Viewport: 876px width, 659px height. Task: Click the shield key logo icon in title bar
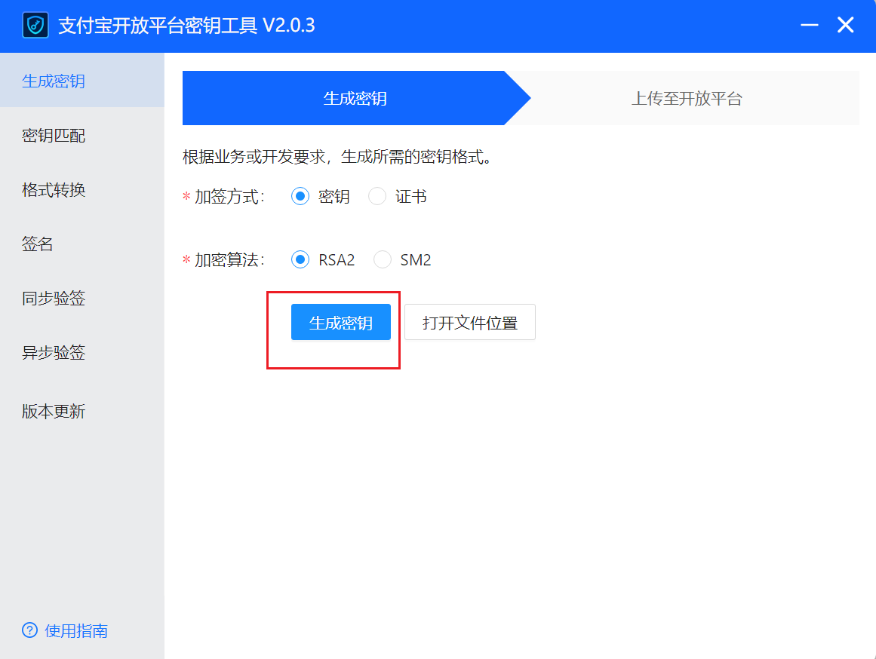point(35,25)
